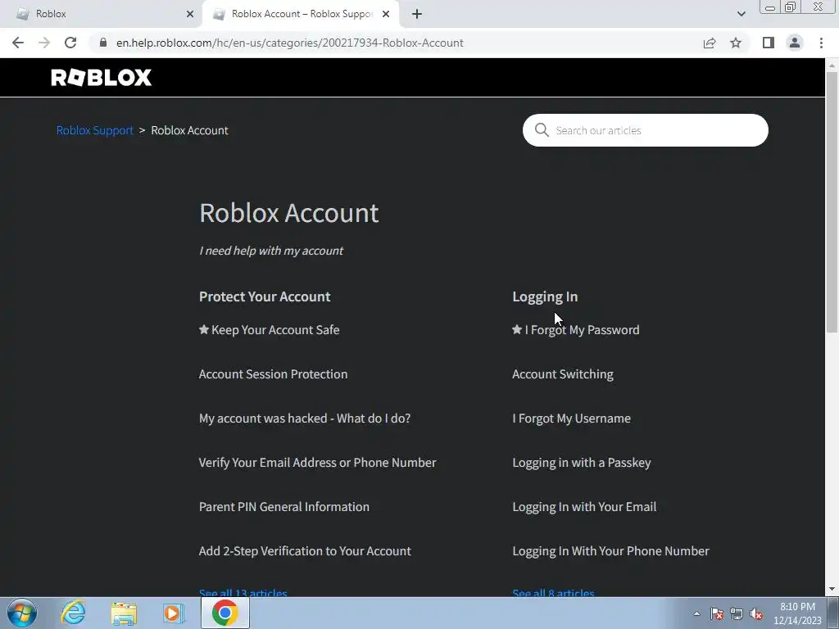Open Add 2-Step Verification to Your Account
This screenshot has height=629, width=839.
(305, 551)
